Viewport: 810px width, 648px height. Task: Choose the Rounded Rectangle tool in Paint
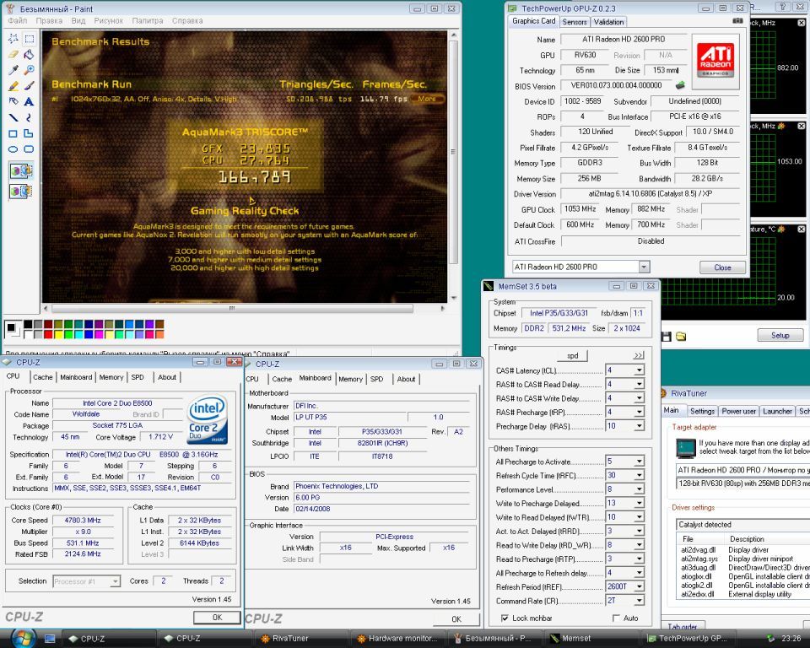(30, 149)
